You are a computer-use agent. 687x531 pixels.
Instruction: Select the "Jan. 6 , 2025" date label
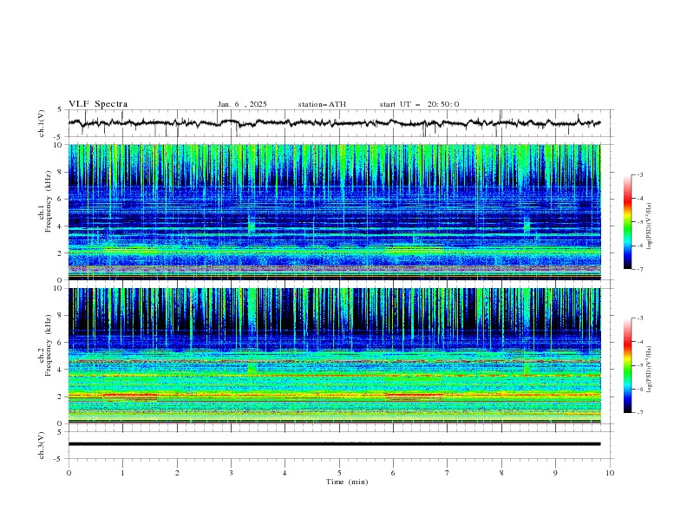point(242,104)
